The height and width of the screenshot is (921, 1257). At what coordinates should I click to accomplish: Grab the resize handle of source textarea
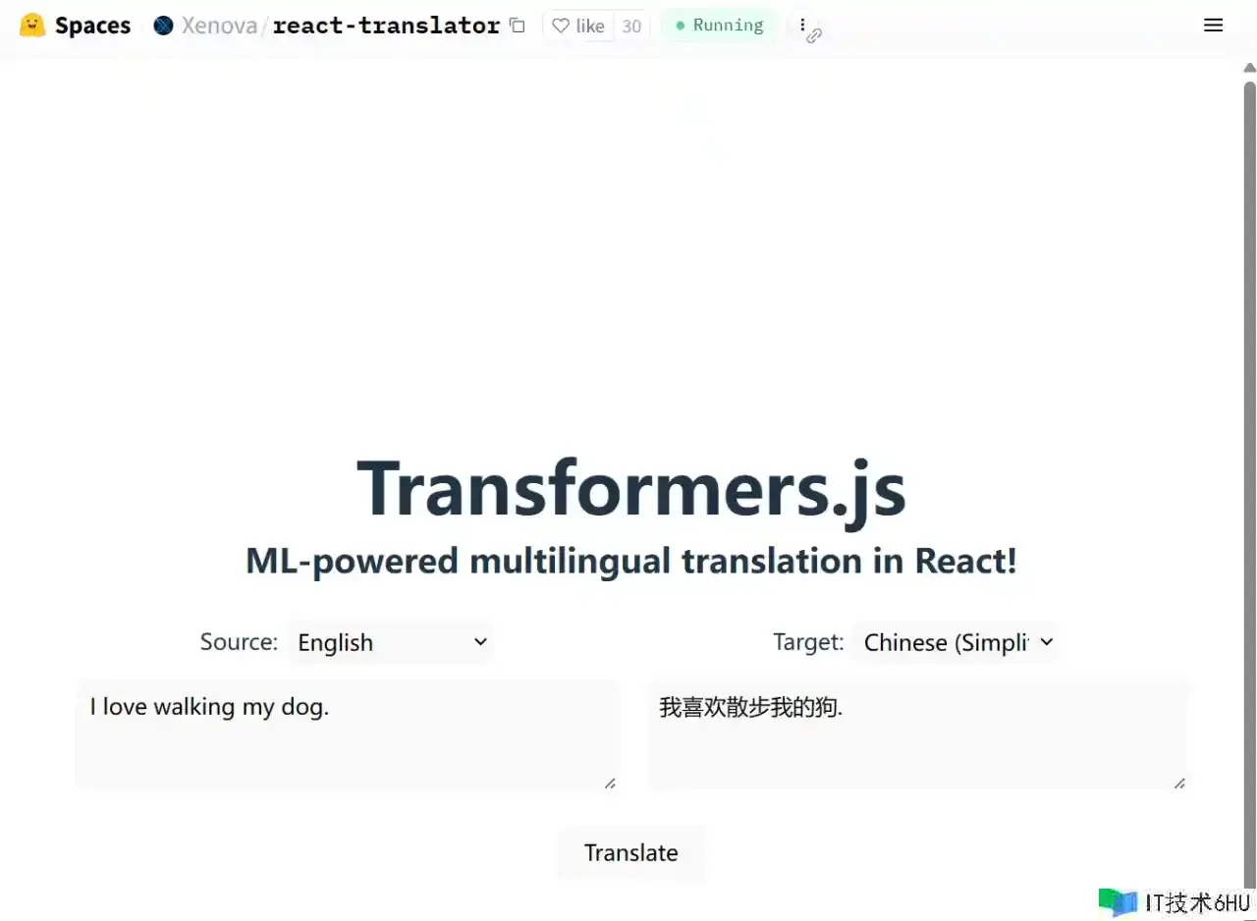click(x=610, y=783)
